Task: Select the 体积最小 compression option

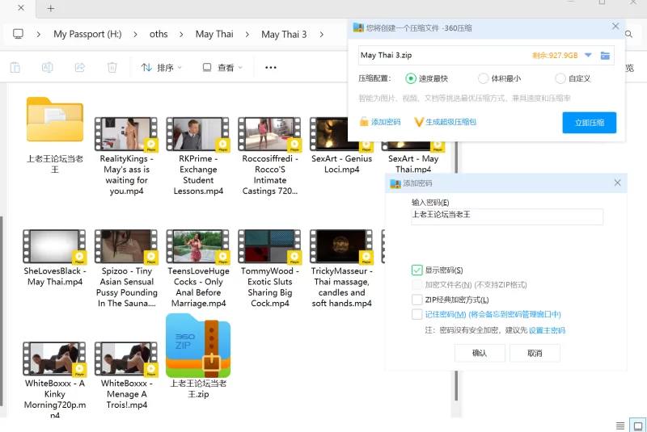Action: pos(484,79)
